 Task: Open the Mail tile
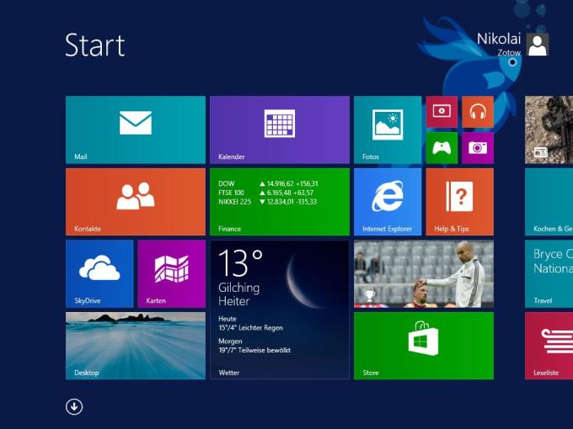[136, 130]
